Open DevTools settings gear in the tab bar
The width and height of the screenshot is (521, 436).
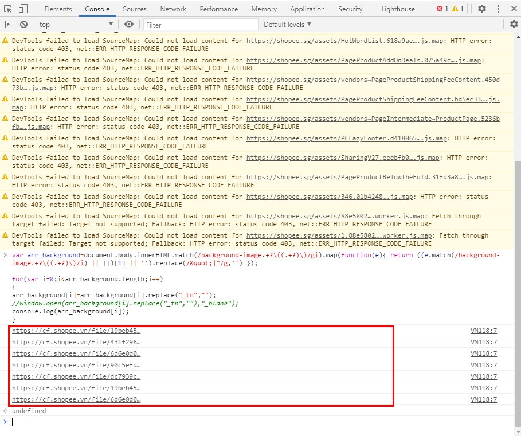click(x=482, y=9)
